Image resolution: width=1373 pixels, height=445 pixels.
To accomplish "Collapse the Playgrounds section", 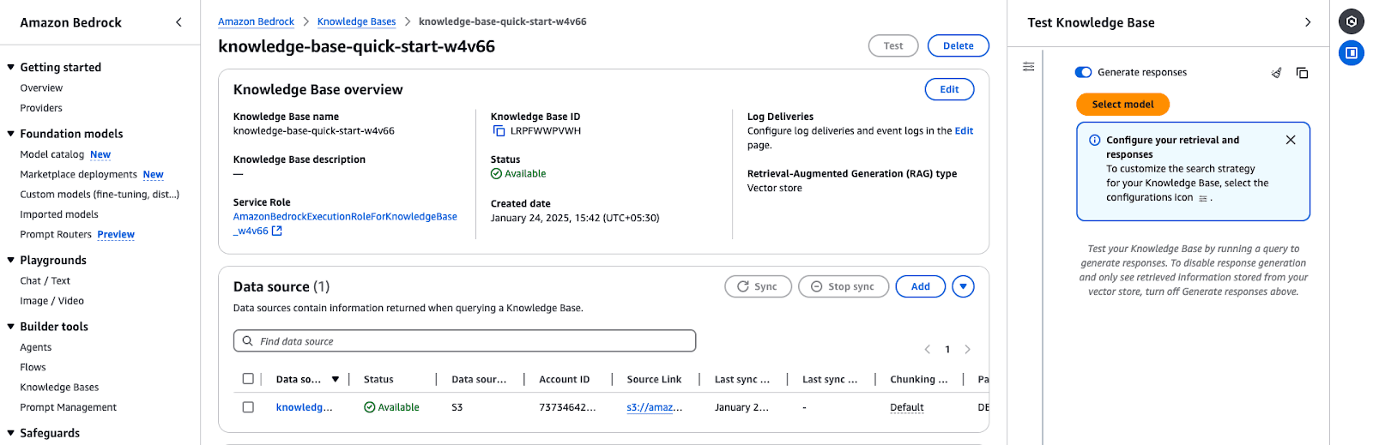I will pos(11,261).
